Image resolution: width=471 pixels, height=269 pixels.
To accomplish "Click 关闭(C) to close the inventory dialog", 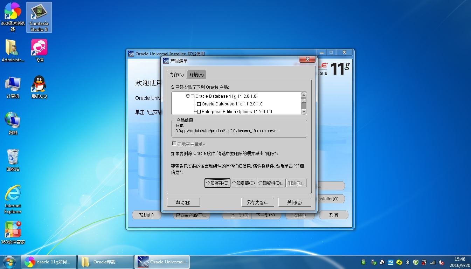I will (x=294, y=202).
